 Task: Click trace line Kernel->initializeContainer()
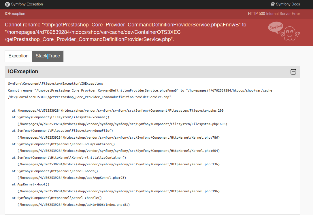click(x=69, y=158)
